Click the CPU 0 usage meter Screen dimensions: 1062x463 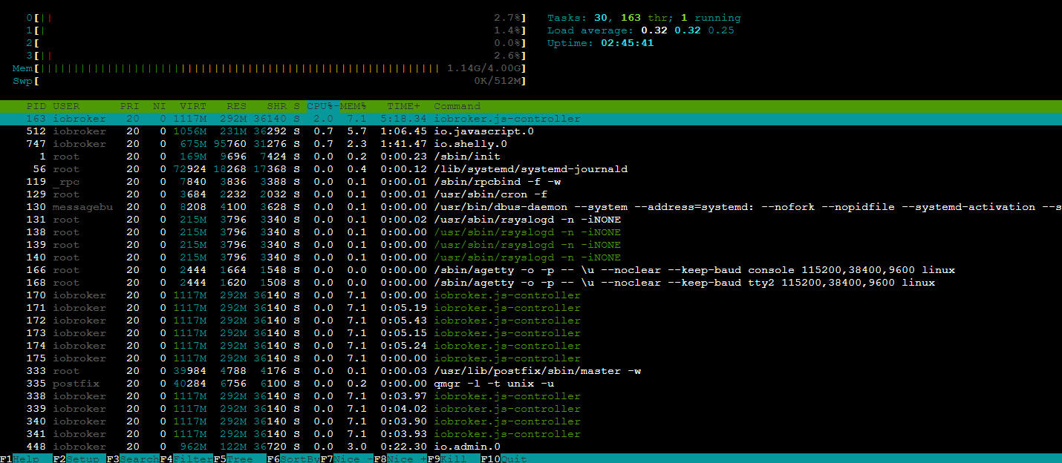click(276, 18)
